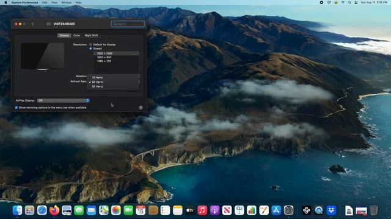This screenshot has height=219, width=391.
Task: Open Trash in the dock
Action: [373, 210]
